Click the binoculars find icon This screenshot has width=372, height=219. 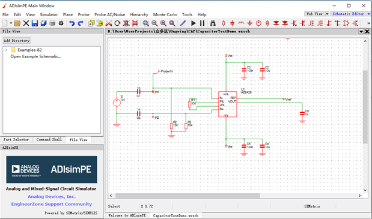213,23
